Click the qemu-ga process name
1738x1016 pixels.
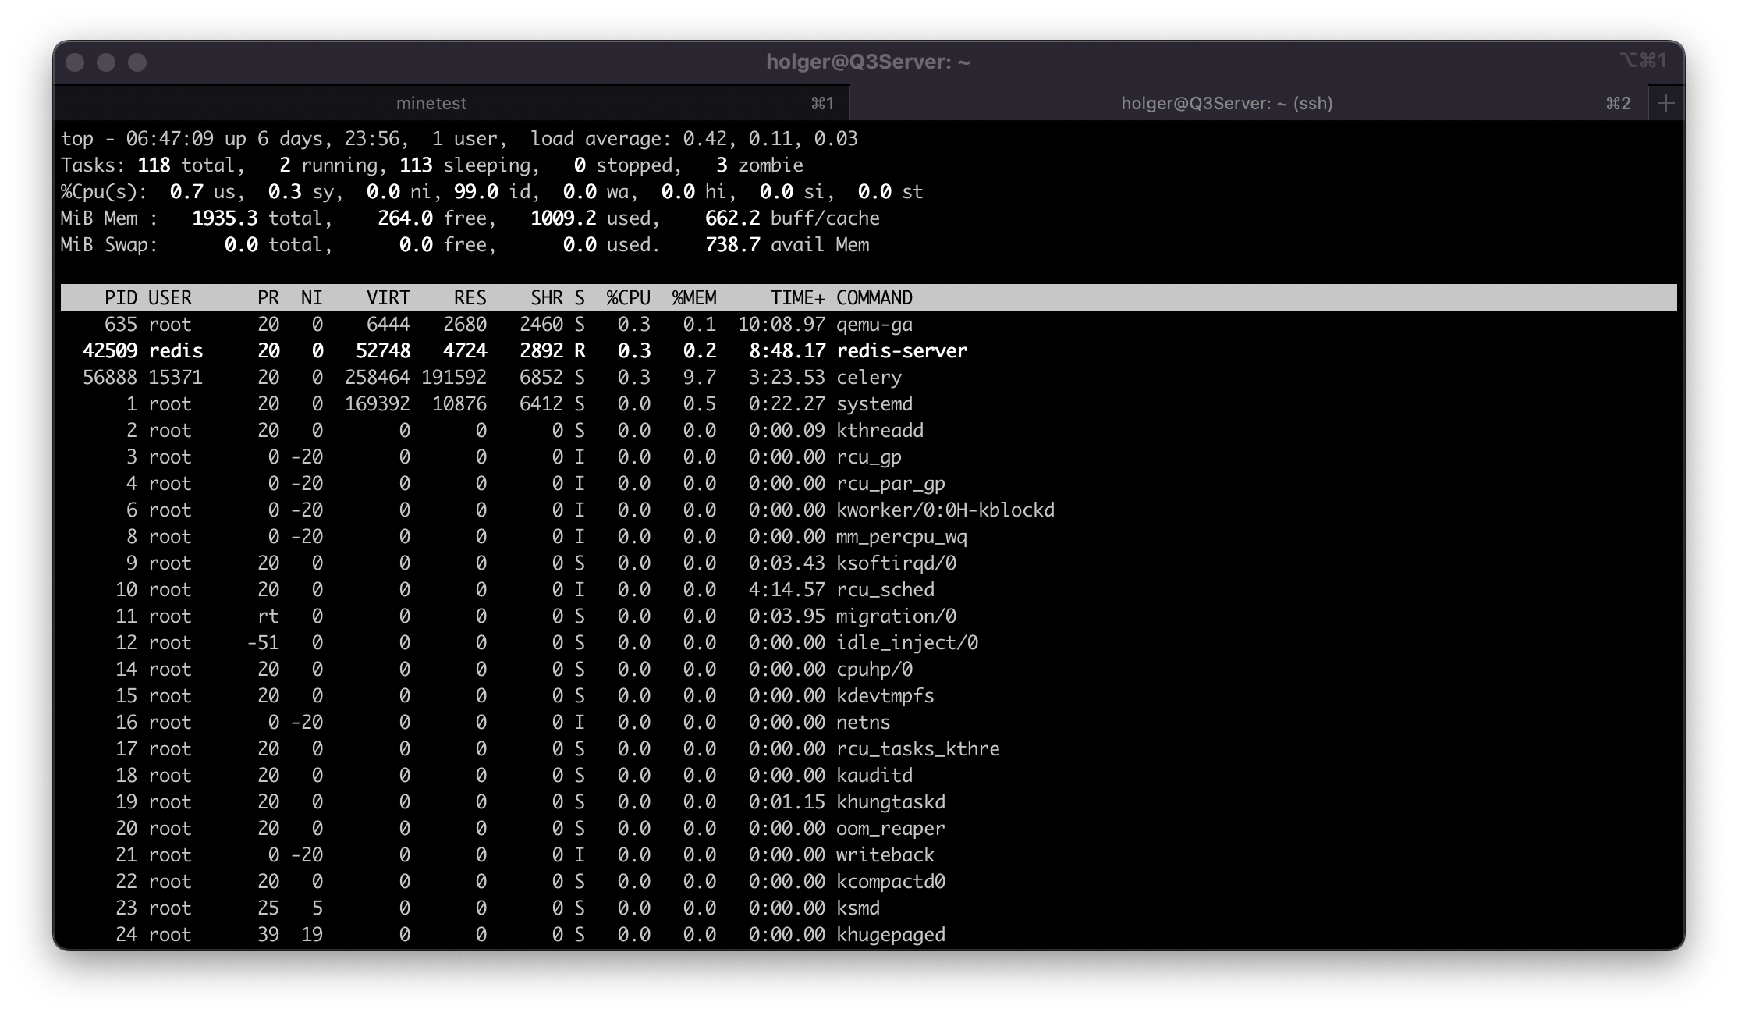874,325
